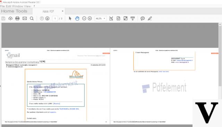Send file by email envelope icon
Screen dimensions: 222x127
25,18
